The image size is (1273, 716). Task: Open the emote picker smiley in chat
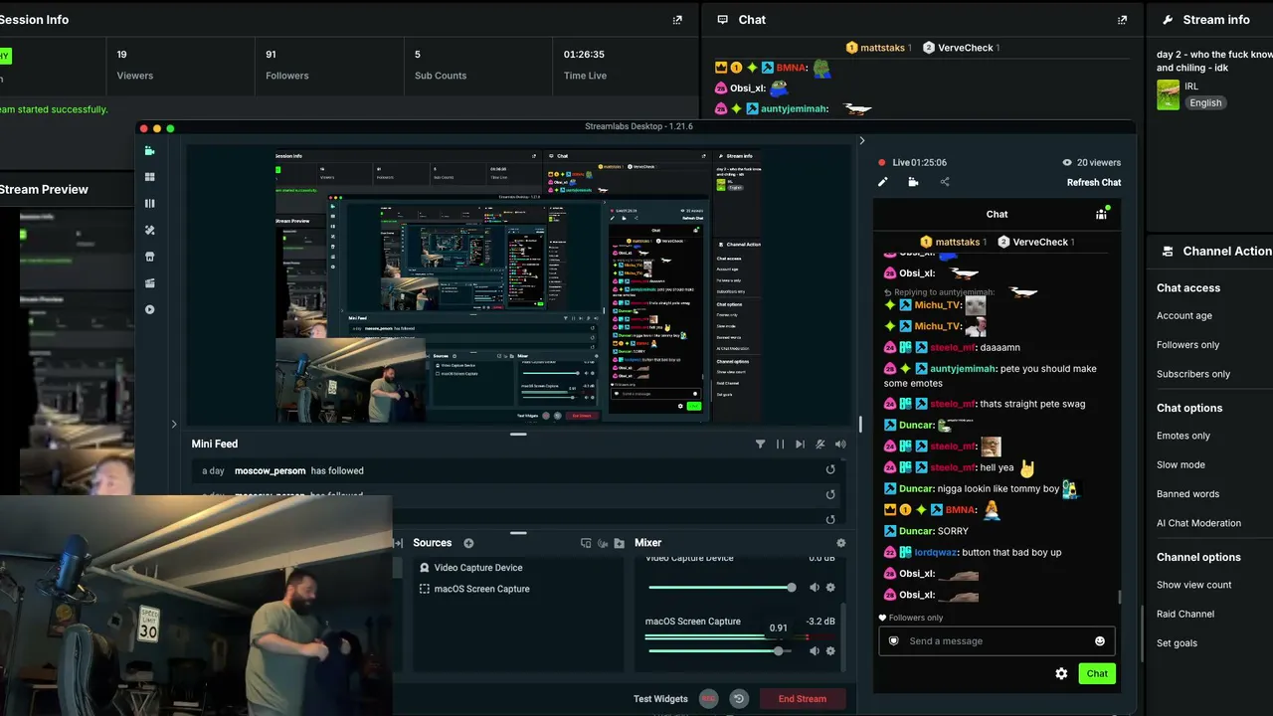tap(1100, 641)
